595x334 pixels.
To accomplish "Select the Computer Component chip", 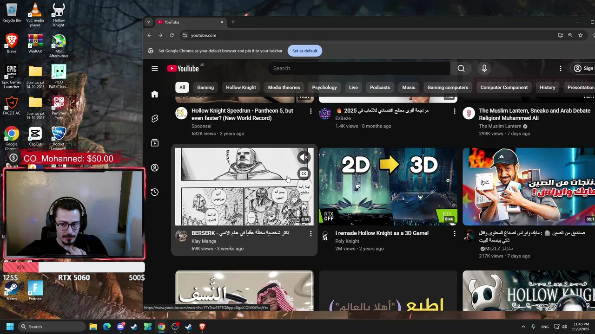I will point(504,87).
